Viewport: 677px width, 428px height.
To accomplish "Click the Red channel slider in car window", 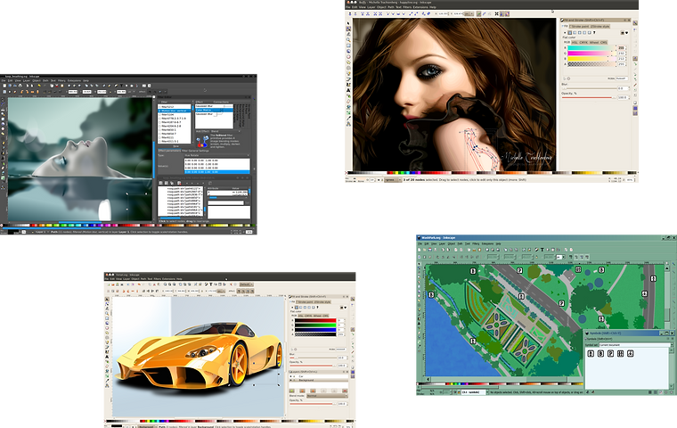I will (315, 320).
